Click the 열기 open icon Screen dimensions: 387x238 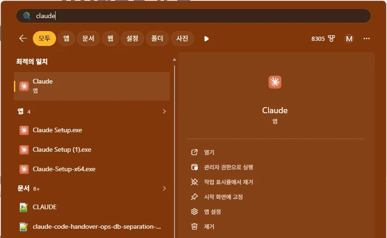pyautogui.click(x=194, y=152)
